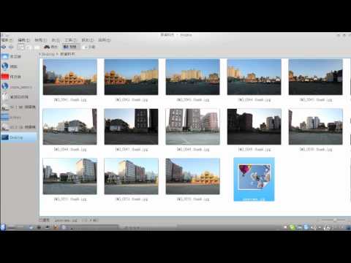Viewport: 351px width, 263px height.
Task: Select photo IMG_0051 thumbnail
Action: (x=70, y=176)
